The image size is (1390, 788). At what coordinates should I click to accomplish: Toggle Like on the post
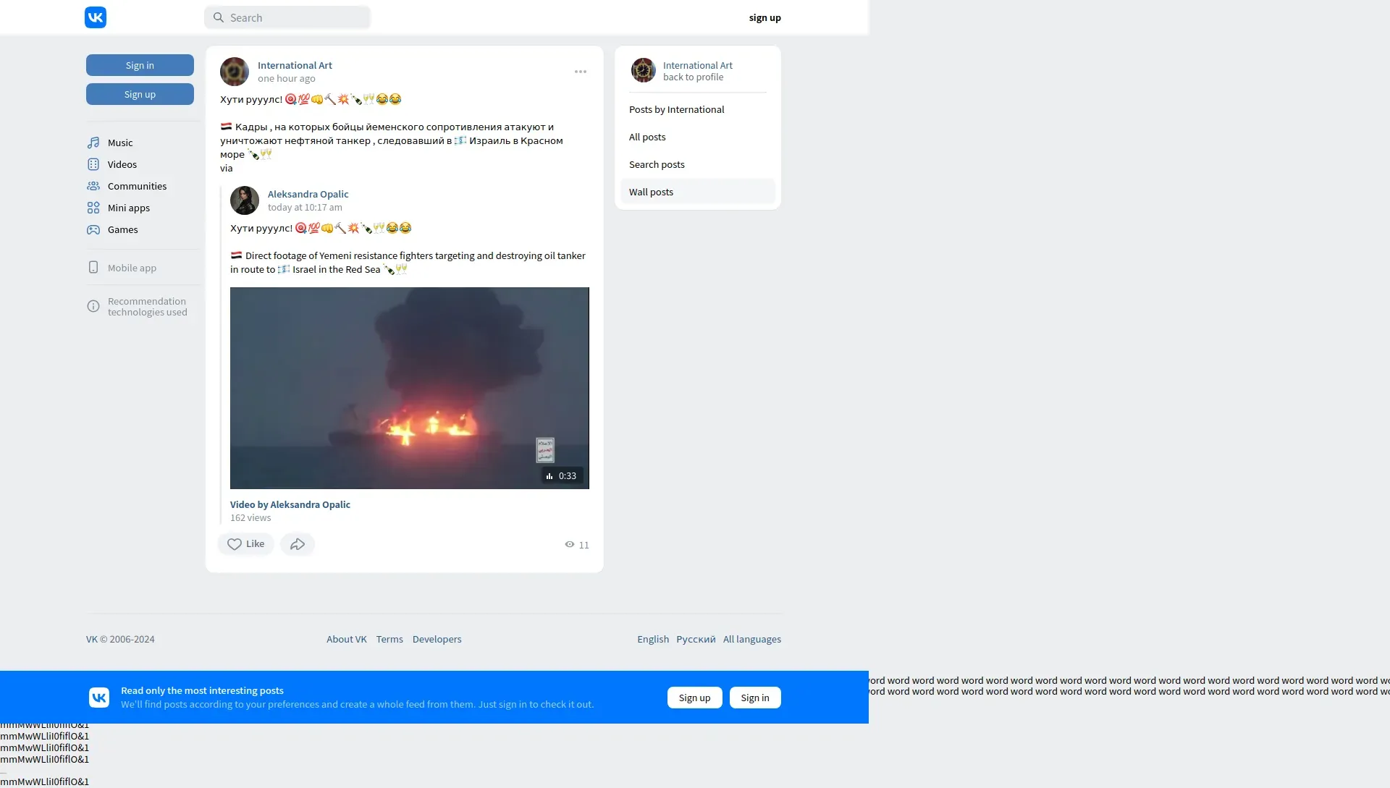coord(245,544)
